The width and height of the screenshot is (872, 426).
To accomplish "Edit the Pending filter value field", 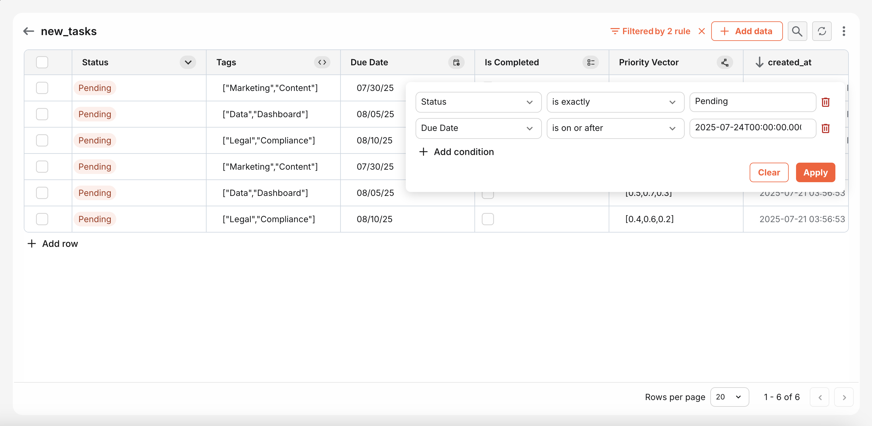I will point(752,102).
